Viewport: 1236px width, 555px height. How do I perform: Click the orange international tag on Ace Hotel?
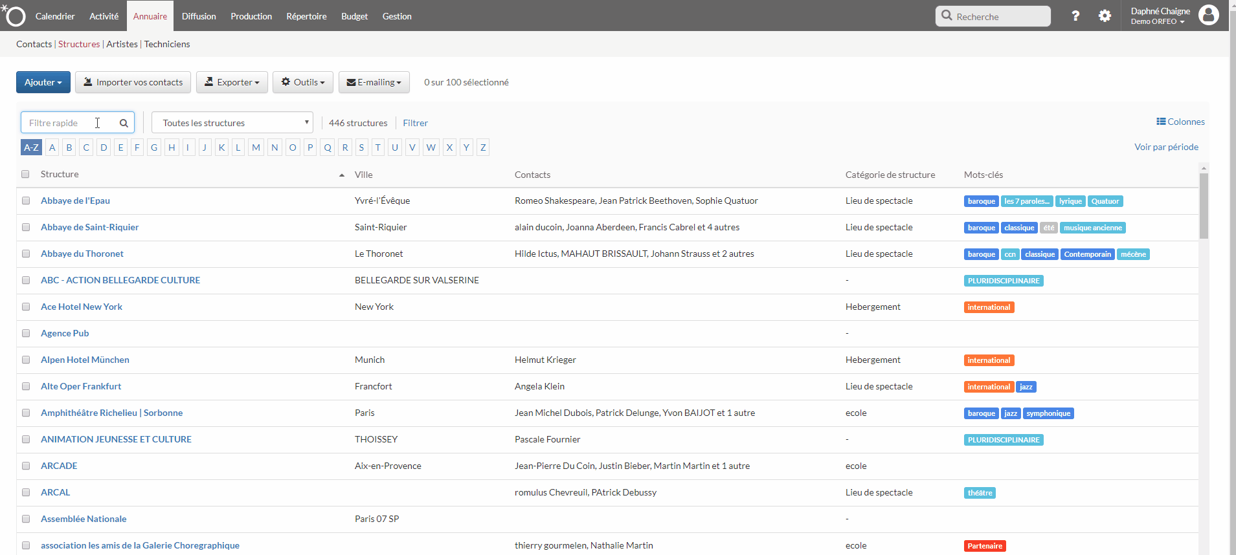pyautogui.click(x=989, y=307)
